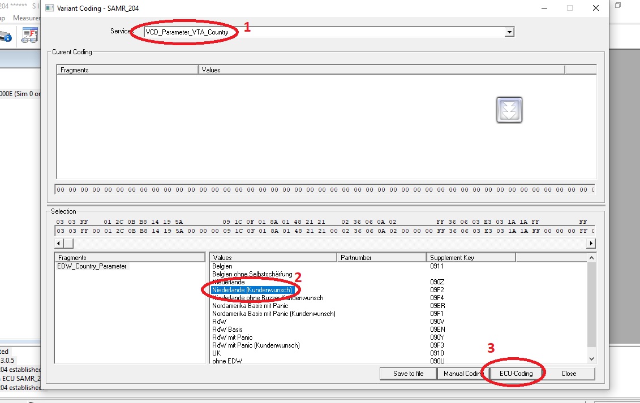Click the double-arrow transfer icon in Current Coding

[x=509, y=110]
